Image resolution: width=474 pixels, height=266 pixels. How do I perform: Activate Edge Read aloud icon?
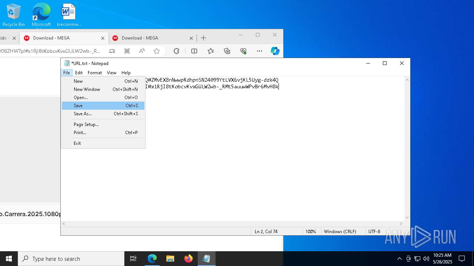click(x=142, y=51)
